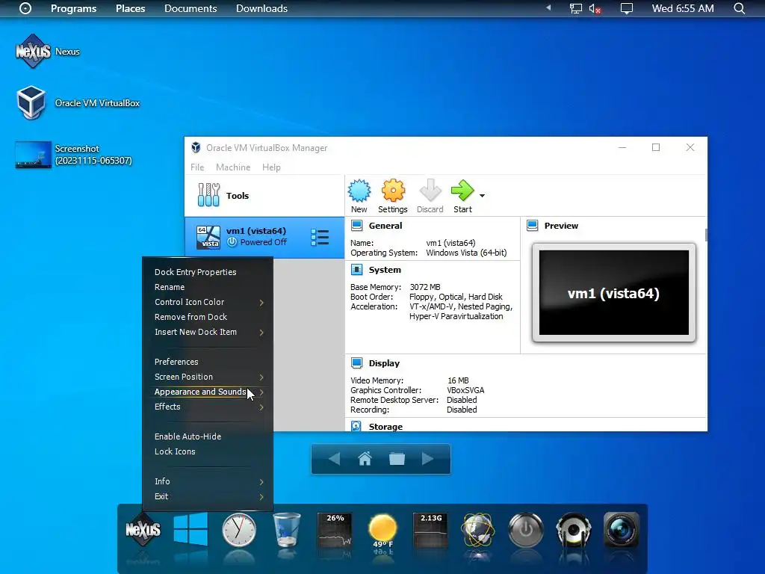Open Start button dropdown arrow
The image size is (765, 574).
[482, 196]
